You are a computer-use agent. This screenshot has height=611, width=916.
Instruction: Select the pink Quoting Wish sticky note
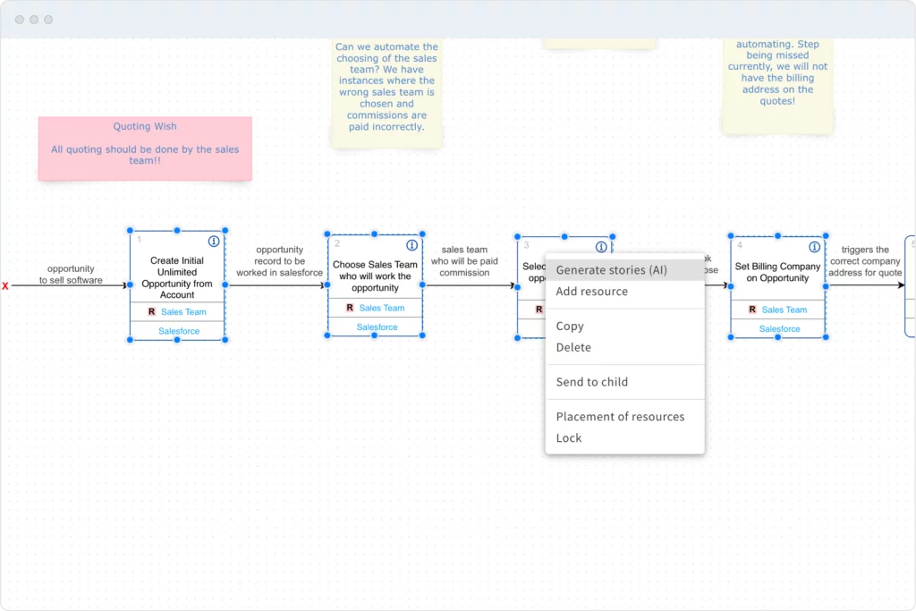[x=145, y=149]
